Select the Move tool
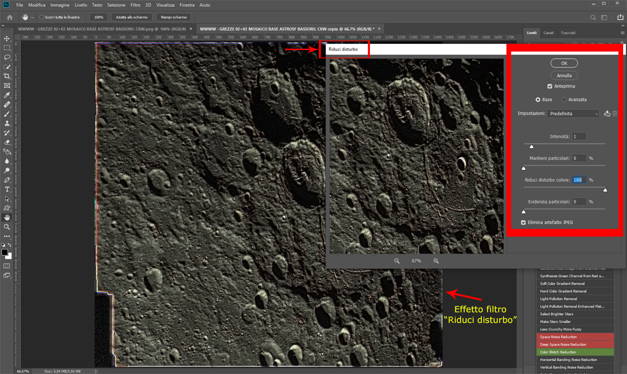This screenshot has width=627, height=374. (7, 39)
